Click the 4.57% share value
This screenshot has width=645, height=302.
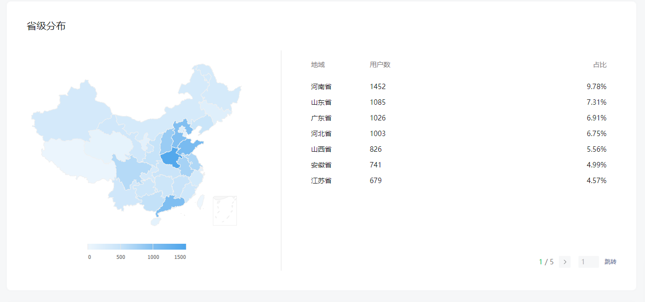point(597,181)
